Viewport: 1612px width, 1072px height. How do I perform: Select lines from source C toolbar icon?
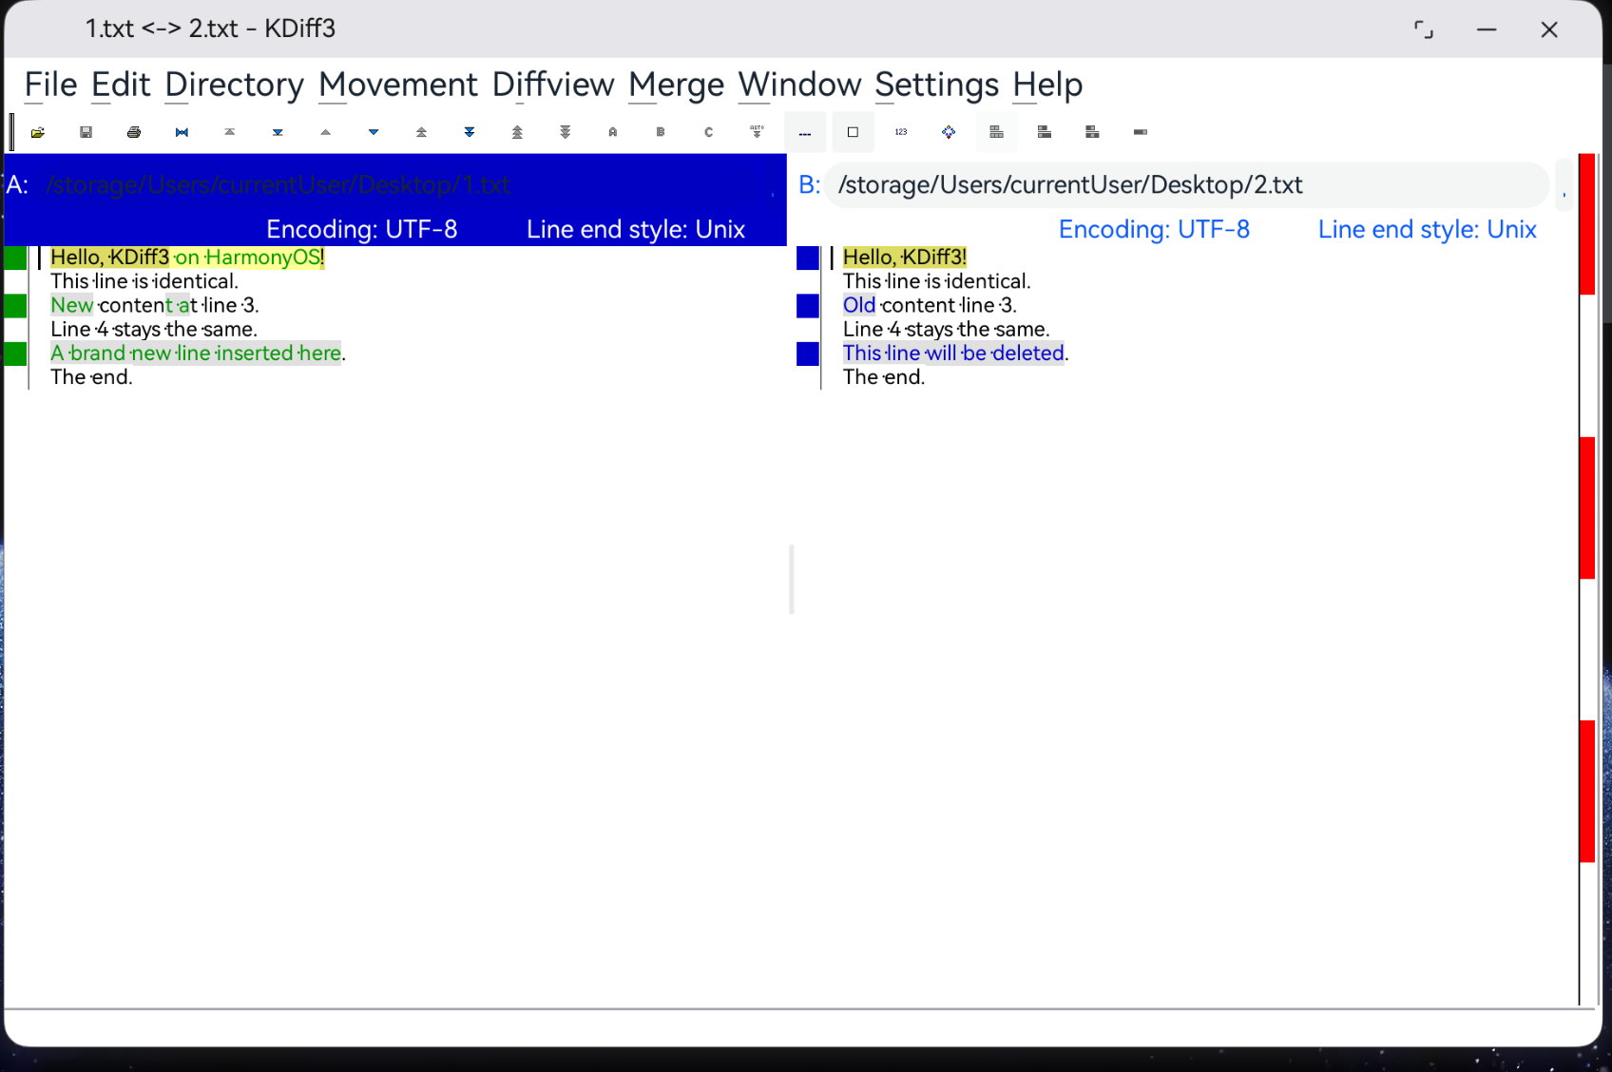[709, 132]
